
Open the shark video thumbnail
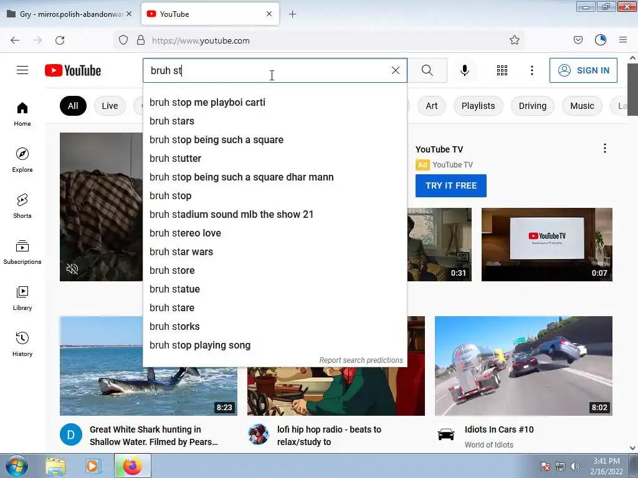point(148,366)
